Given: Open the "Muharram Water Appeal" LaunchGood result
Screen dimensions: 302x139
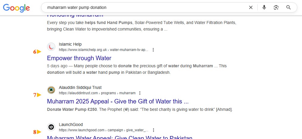Looking at the screenshot, I should tap(120, 137).
